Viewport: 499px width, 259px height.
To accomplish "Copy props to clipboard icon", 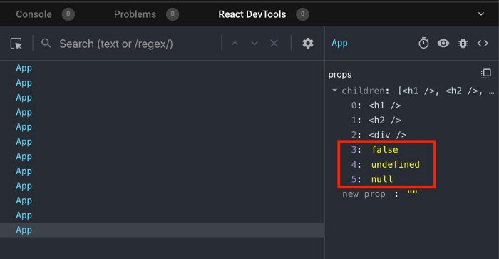I will point(486,73).
